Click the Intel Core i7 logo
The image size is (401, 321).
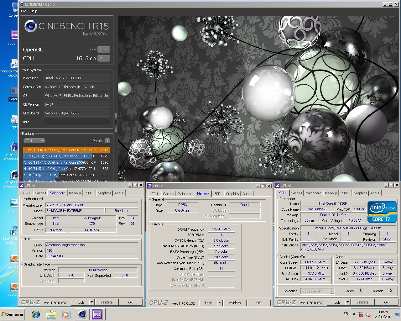[382, 212]
